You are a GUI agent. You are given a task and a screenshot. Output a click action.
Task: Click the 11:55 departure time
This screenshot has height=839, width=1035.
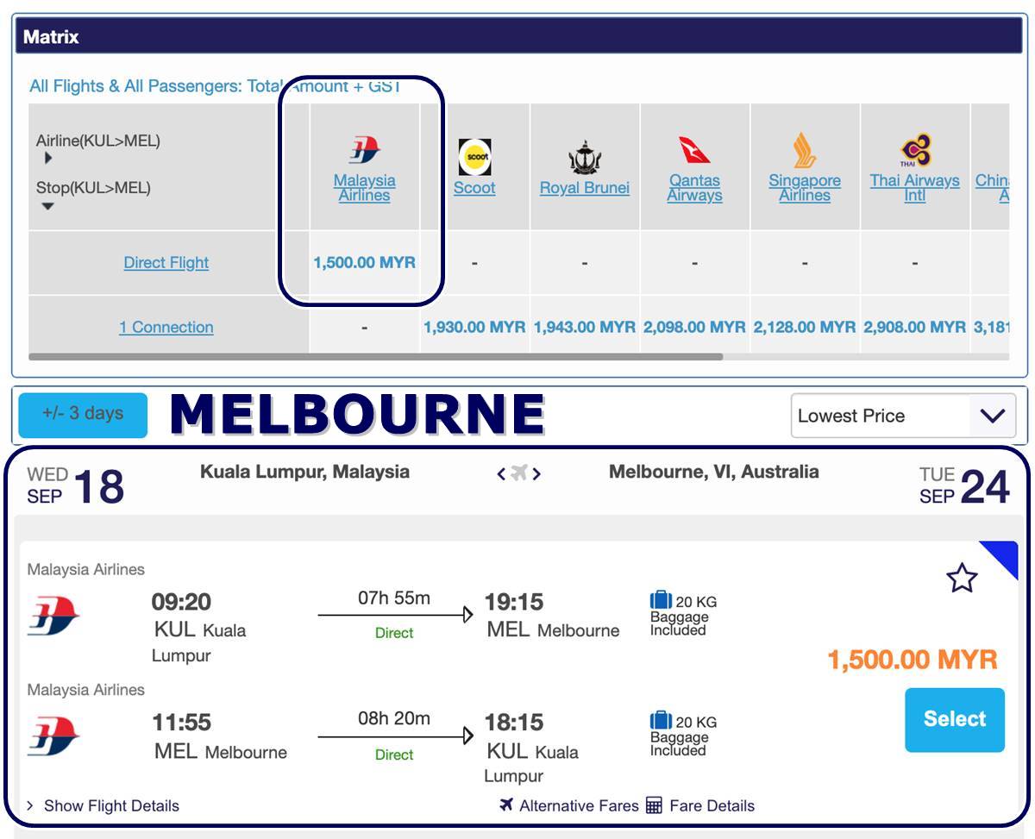182,722
